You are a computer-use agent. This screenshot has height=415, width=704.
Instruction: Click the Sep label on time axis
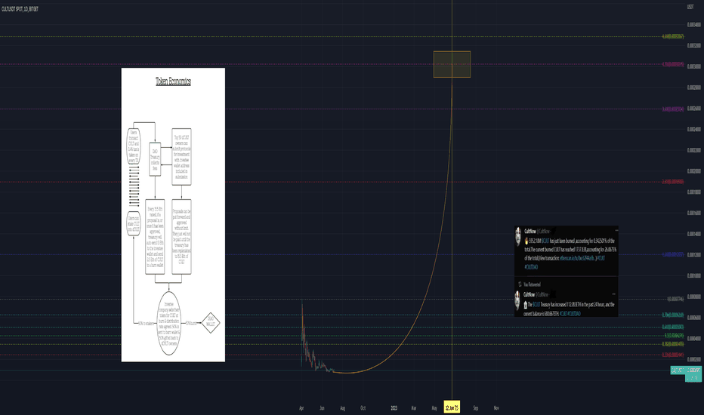point(475,407)
